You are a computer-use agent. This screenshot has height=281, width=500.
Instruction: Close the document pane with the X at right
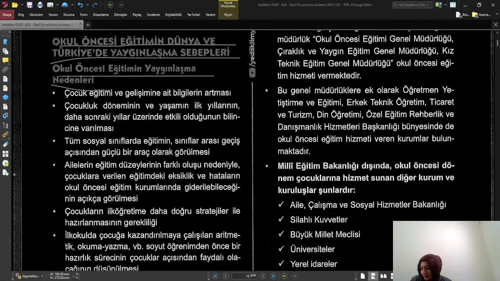[495, 25]
